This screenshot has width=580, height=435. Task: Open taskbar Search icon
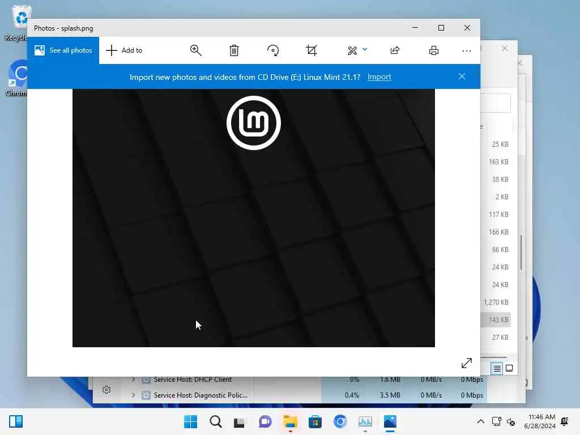point(216,421)
